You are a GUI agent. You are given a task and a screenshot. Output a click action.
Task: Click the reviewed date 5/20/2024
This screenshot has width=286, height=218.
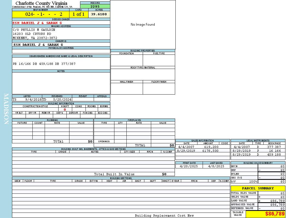click(62, 99)
